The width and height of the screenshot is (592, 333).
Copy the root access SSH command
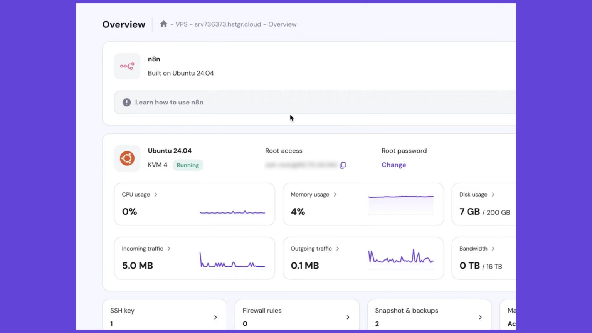coord(343,165)
